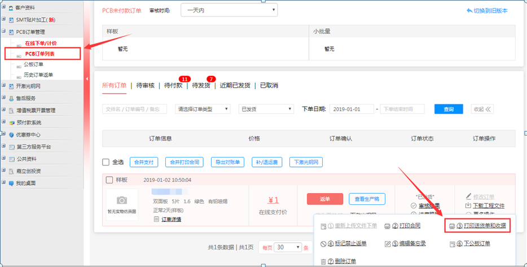Click the edit icon for 编辑备忘录

tap(387, 244)
